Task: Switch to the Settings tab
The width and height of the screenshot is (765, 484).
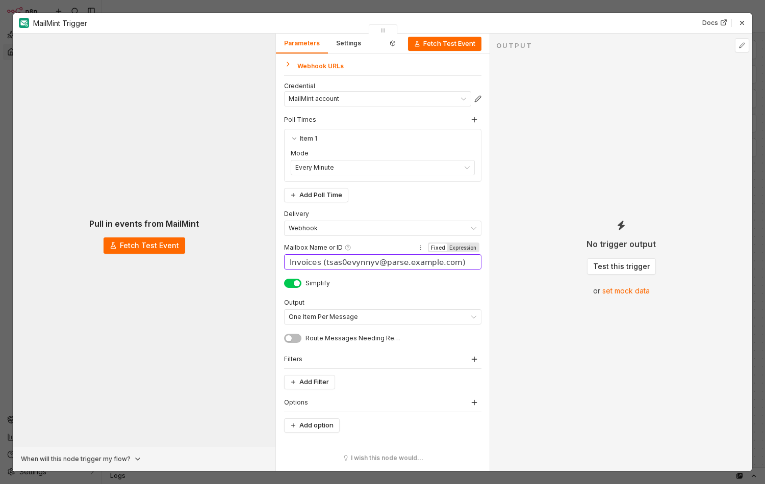Action: click(348, 43)
